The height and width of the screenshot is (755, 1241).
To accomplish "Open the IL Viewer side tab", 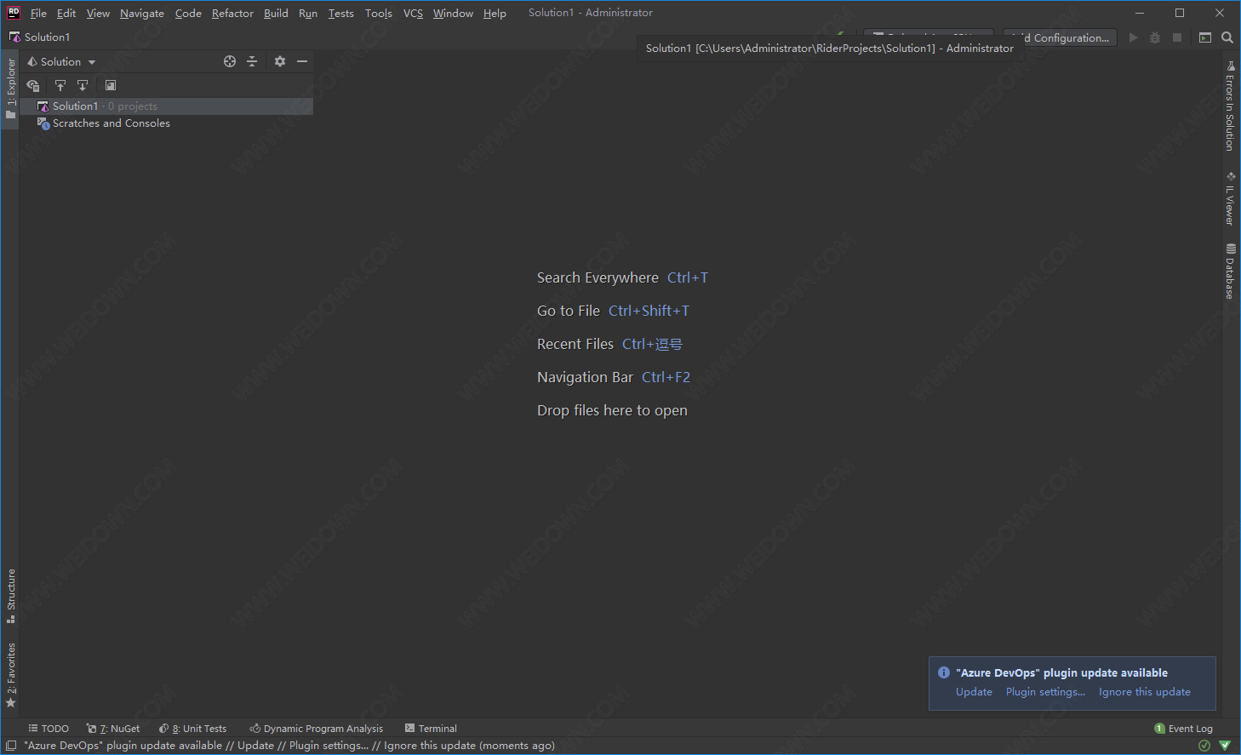I will 1230,198.
